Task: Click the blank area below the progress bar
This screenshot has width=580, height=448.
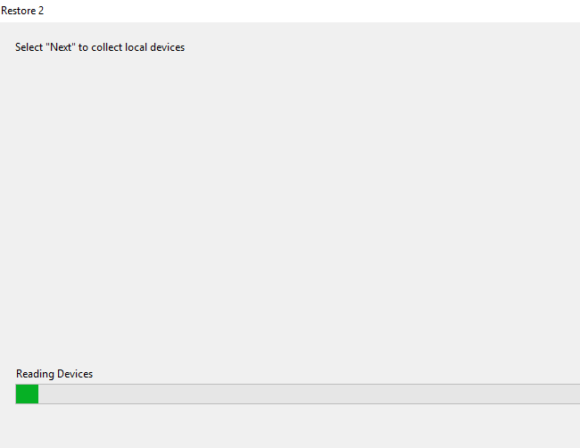Action: (290, 427)
